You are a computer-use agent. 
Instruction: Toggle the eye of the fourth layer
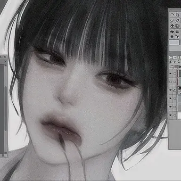click(x=171, y=99)
